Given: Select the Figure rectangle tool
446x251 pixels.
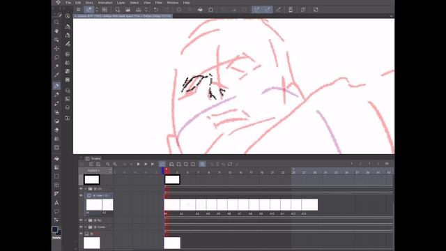Looking at the screenshot, I should point(56,176).
